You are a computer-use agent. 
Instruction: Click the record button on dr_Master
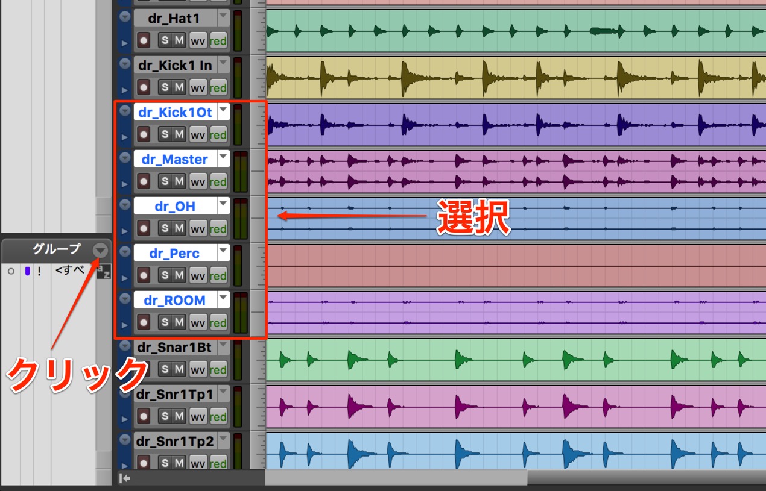[x=144, y=181]
